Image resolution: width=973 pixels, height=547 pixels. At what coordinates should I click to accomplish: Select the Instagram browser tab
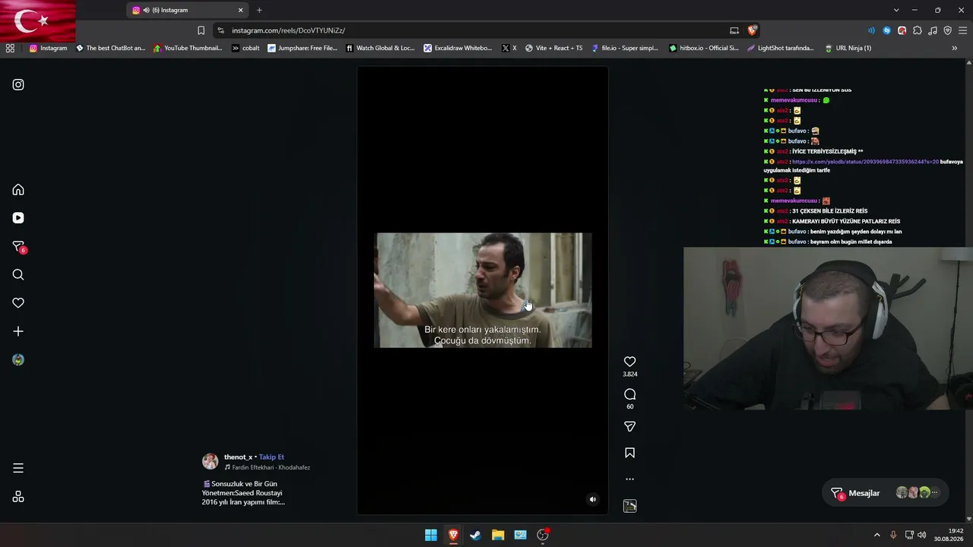[x=188, y=10]
